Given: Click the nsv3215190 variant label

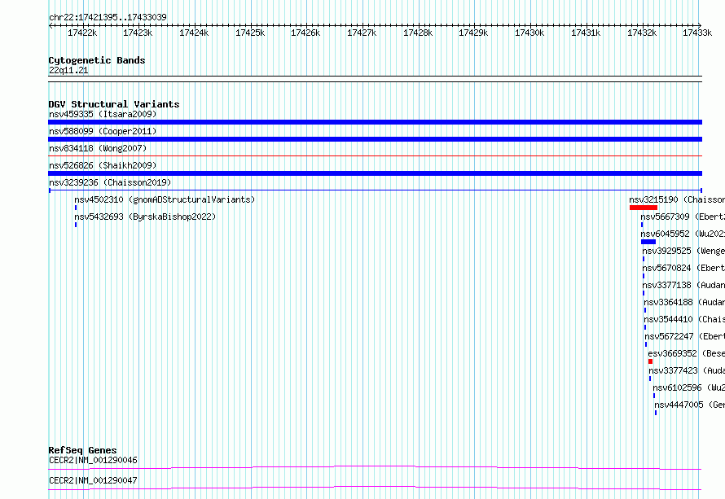Looking at the screenshot, I should [677, 199].
